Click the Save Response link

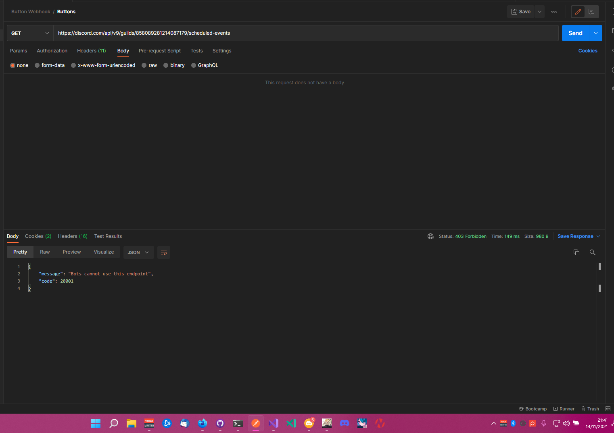point(575,236)
